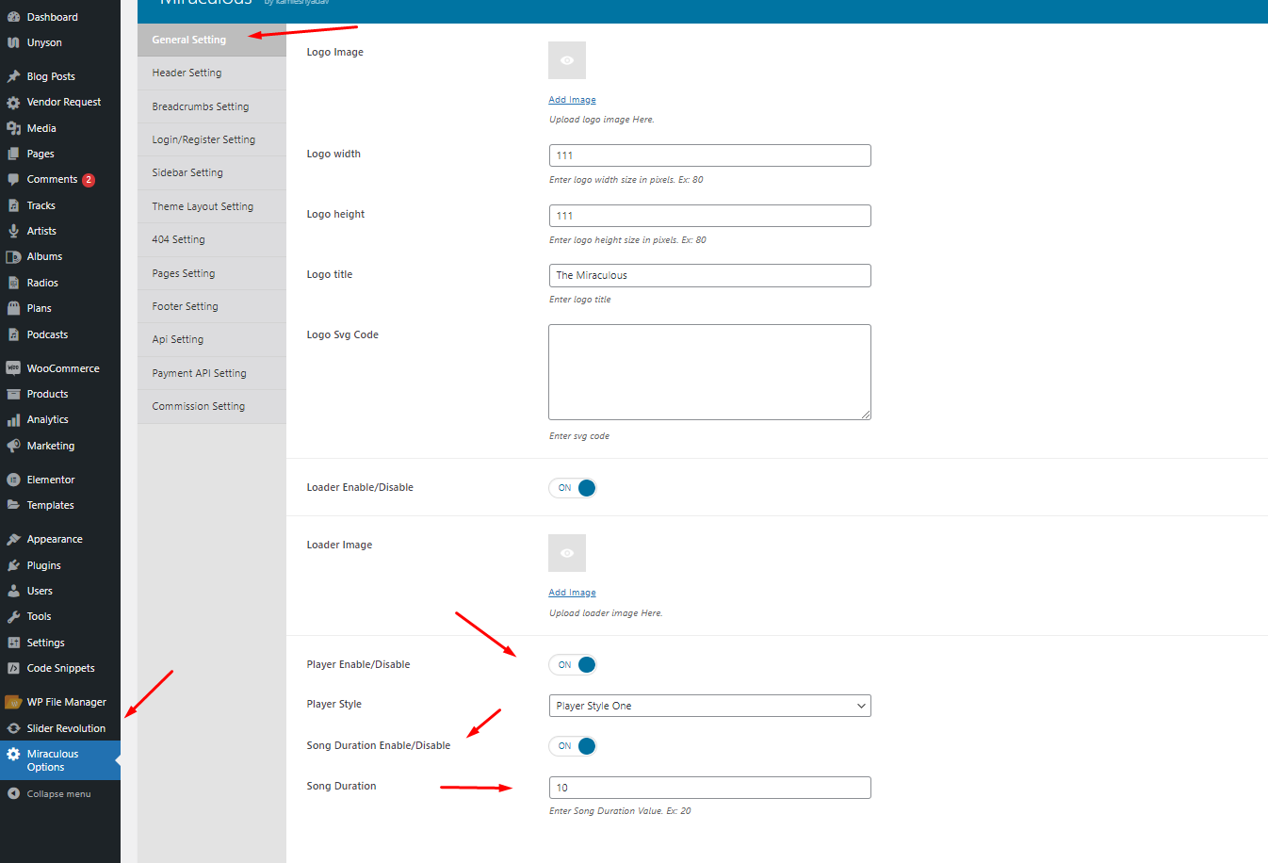1268x863 pixels.
Task: Open the Player Style dropdown
Action: (709, 706)
